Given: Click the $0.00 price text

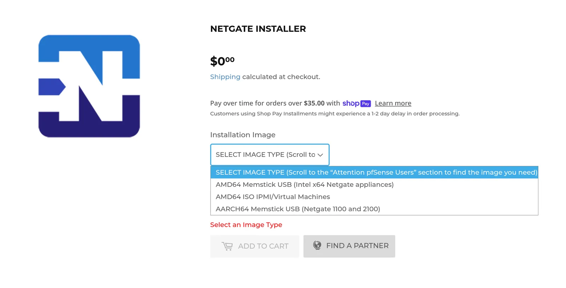Looking at the screenshot, I should coord(222,61).
